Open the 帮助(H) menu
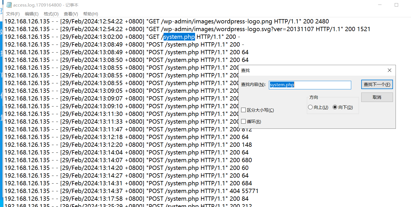 90,14
